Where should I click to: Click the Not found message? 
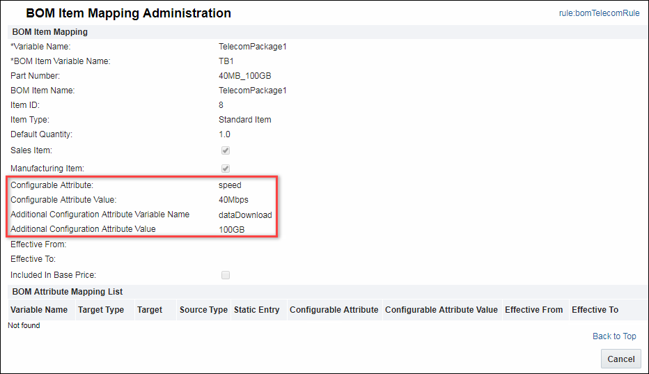(x=24, y=325)
